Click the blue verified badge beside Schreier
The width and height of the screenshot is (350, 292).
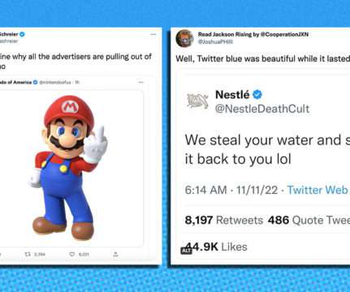click(23, 34)
